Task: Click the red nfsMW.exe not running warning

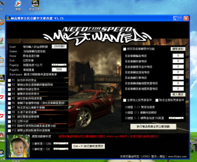Action: [x=108, y=136]
